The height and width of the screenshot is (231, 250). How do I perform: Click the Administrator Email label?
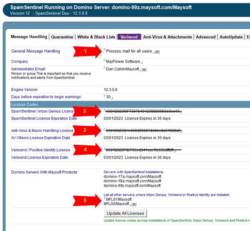28,69
